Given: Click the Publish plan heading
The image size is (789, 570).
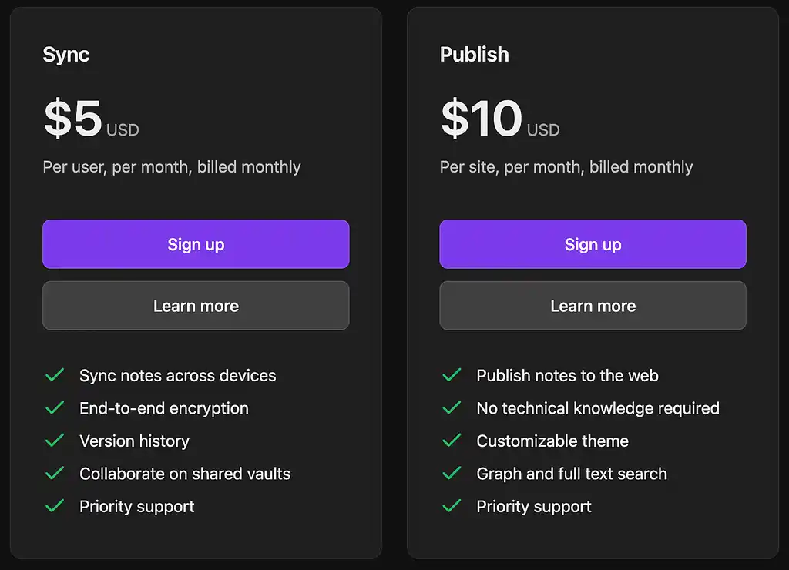Looking at the screenshot, I should [474, 55].
